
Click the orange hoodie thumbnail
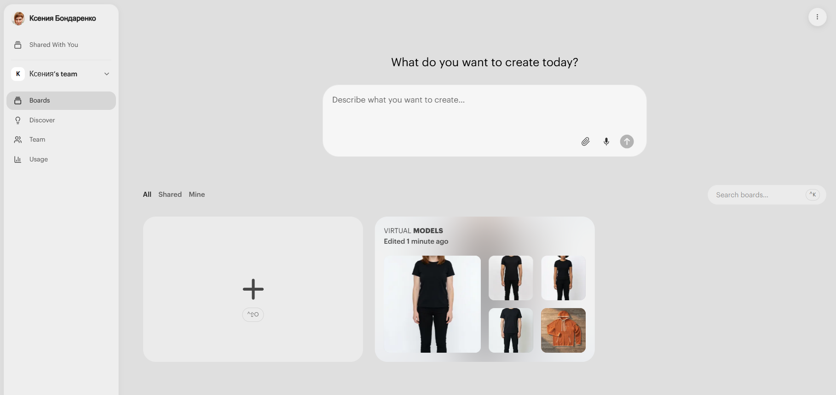click(x=563, y=330)
